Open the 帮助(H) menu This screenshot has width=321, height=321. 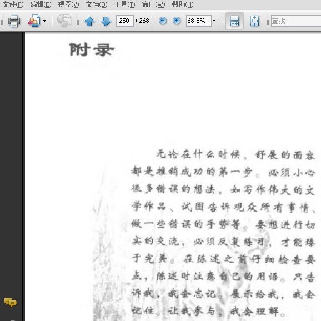(x=183, y=4)
